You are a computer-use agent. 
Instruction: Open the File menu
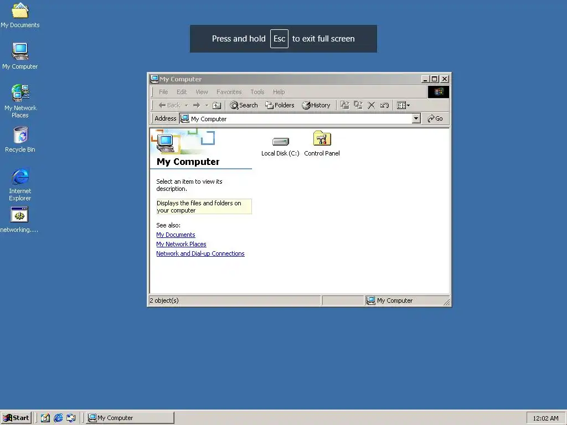click(x=163, y=92)
